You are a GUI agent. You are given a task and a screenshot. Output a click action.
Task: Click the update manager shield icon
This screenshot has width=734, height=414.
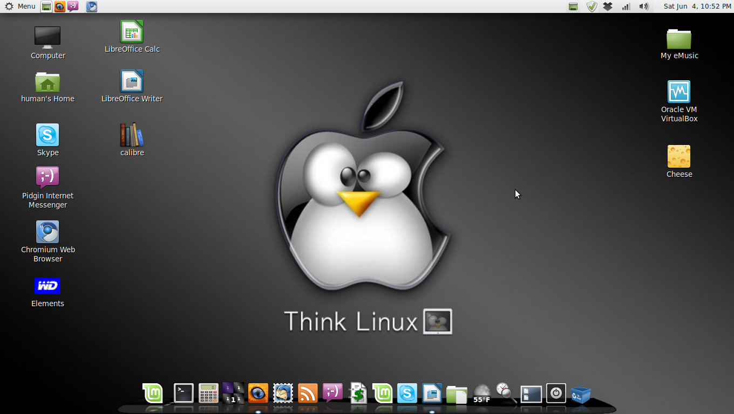click(592, 6)
